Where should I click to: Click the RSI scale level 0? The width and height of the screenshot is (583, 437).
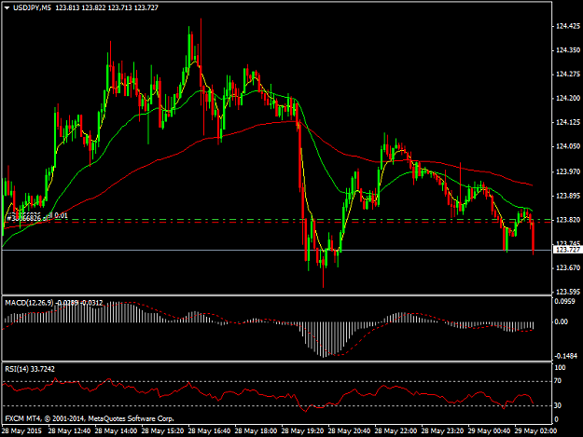[x=557, y=419]
